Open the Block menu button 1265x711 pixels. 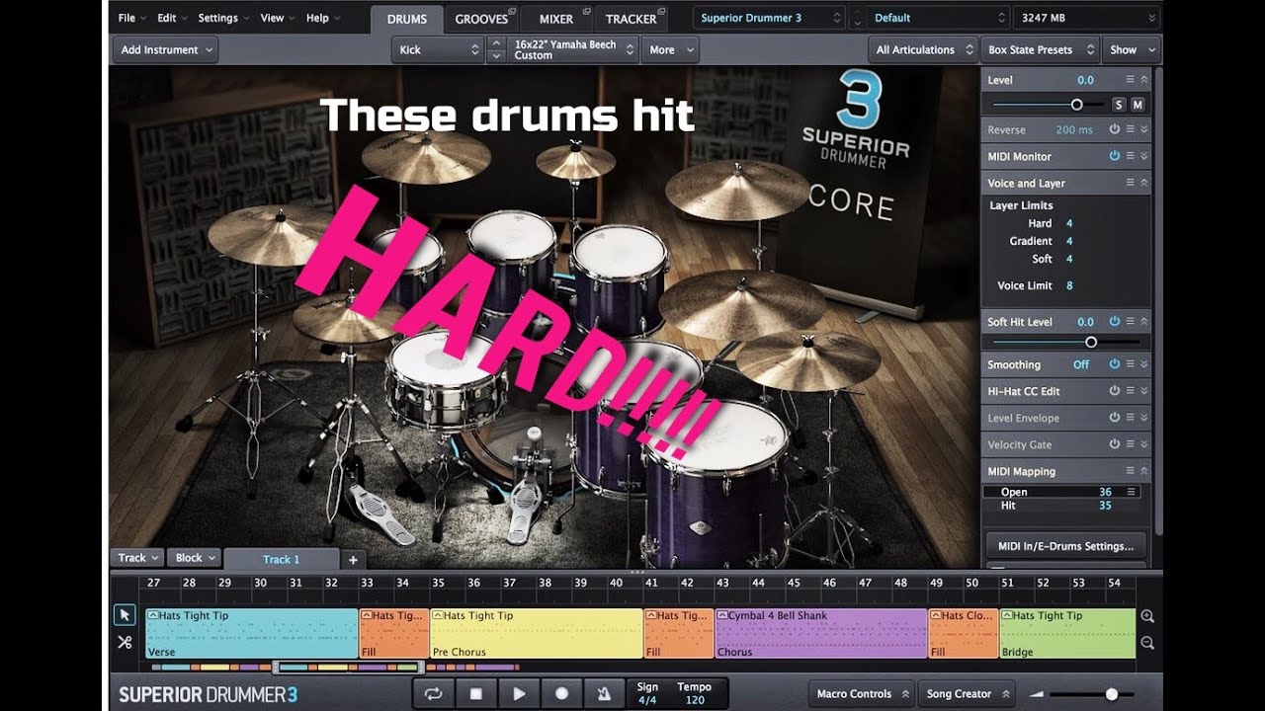[195, 558]
